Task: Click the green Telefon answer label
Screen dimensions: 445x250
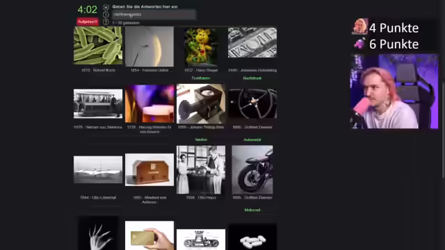Action: tap(201, 140)
